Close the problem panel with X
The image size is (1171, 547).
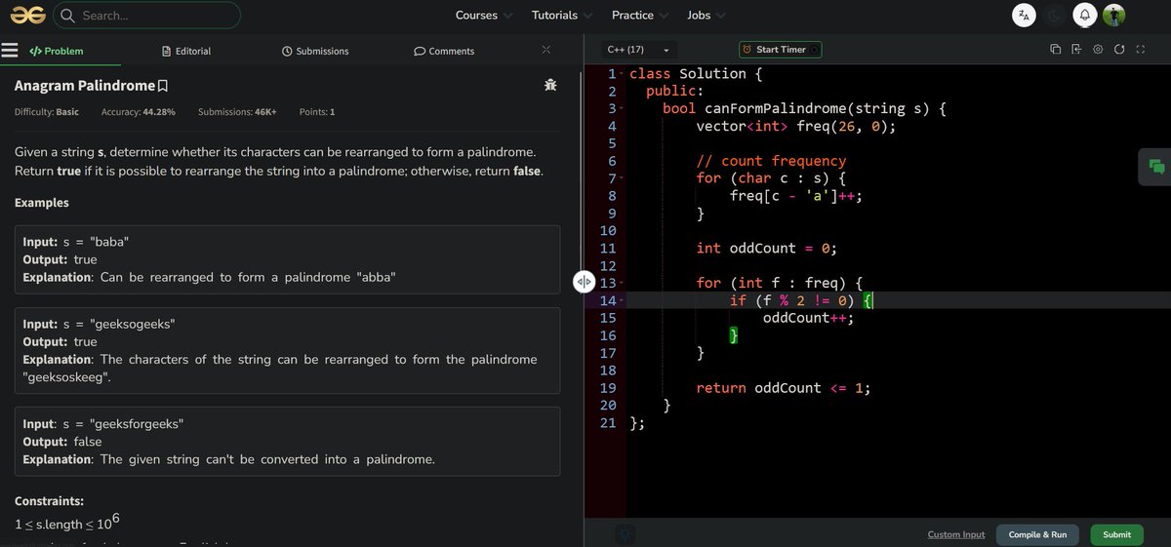pos(545,50)
